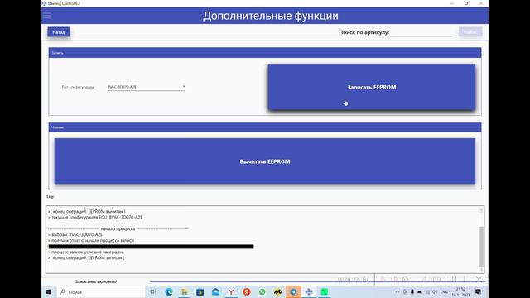Open File Explorer from the taskbar
This screenshot has height=298, width=530.
click(x=185, y=292)
